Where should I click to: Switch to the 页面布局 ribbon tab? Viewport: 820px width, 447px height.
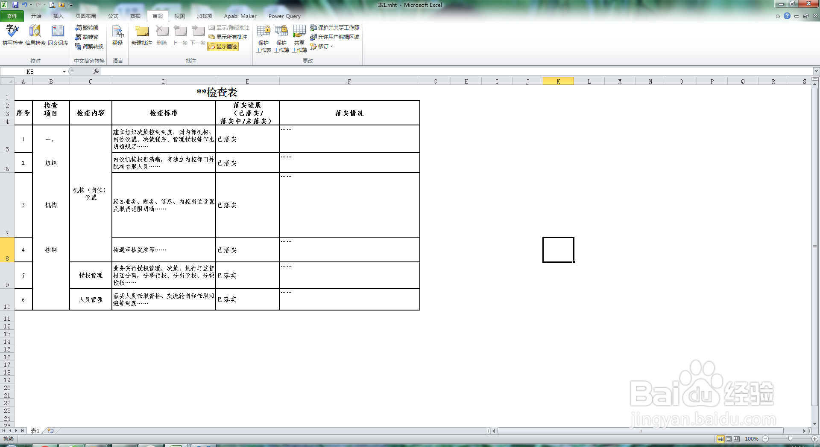[x=86, y=16]
